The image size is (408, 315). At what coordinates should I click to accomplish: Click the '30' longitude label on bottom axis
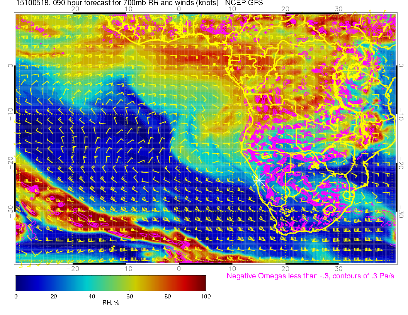click(x=338, y=268)
